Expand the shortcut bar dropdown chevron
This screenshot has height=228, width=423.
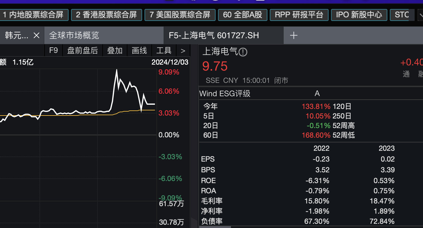click(x=420, y=15)
